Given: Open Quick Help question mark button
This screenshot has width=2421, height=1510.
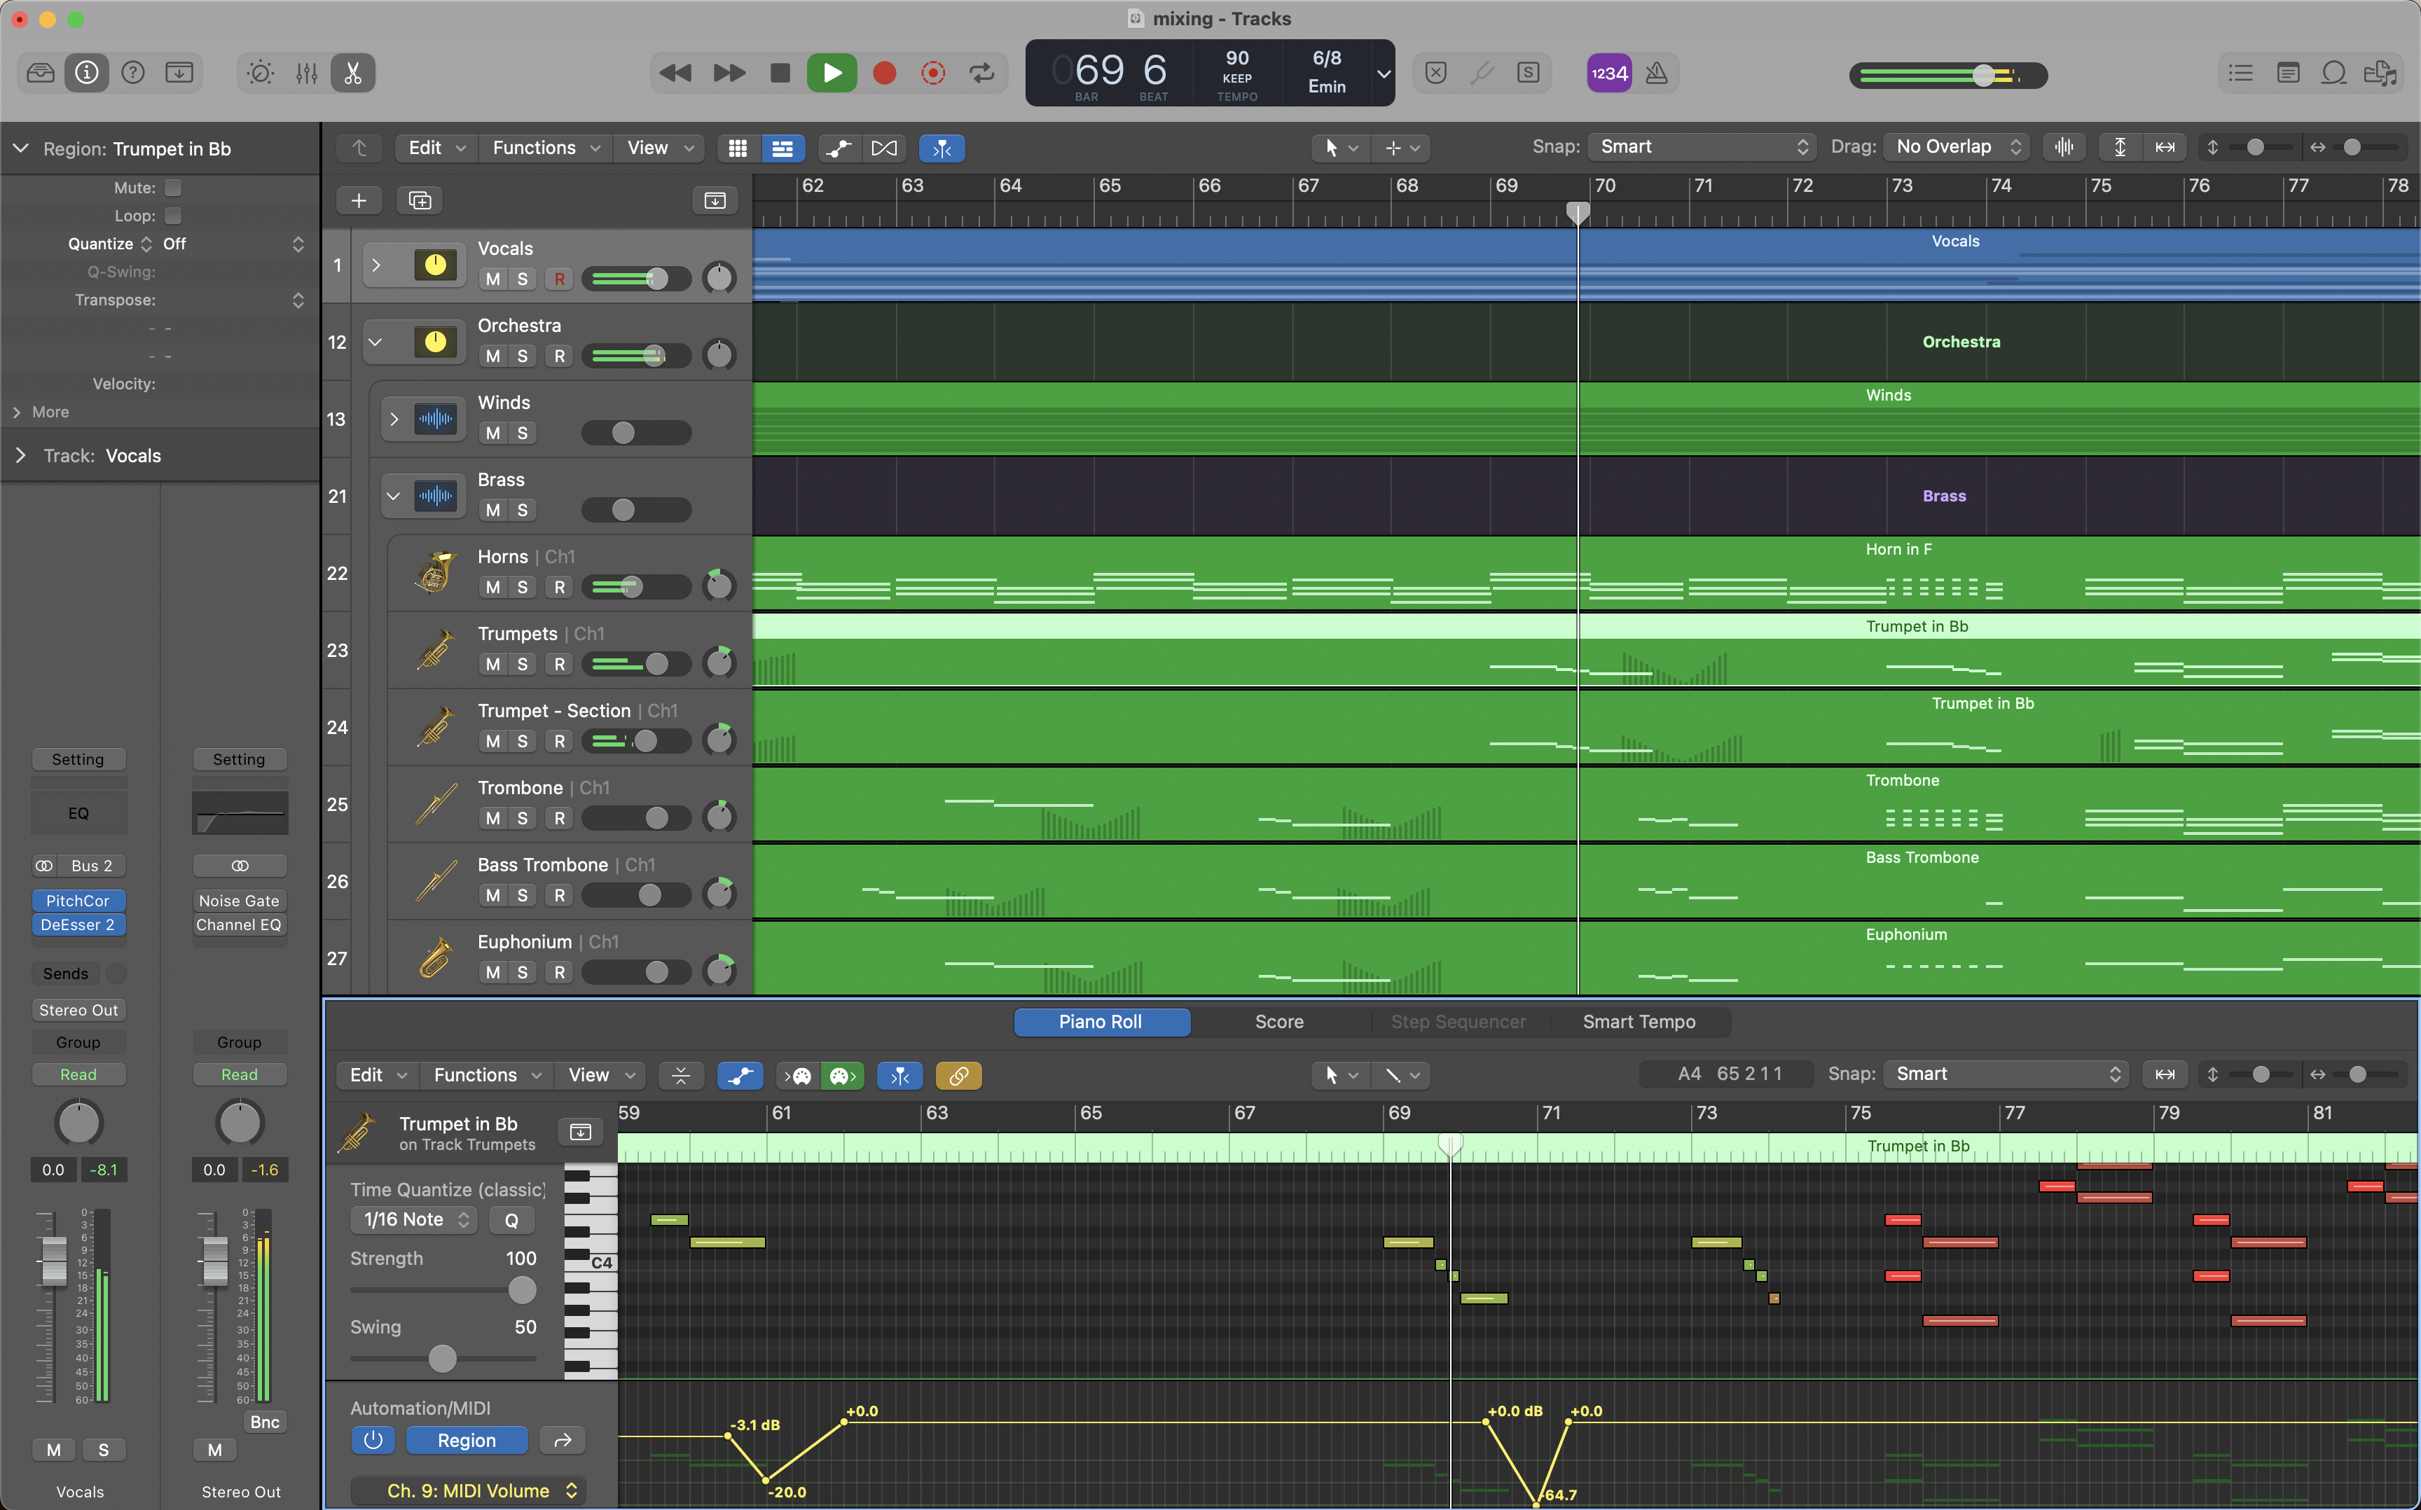Looking at the screenshot, I should [x=133, y=73].
